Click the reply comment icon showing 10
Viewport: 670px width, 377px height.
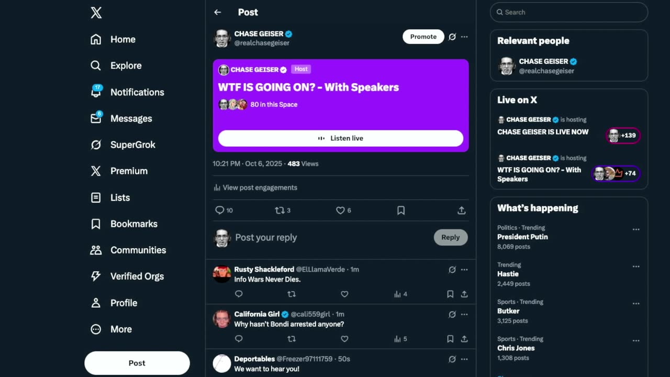(x=220, y=210)
